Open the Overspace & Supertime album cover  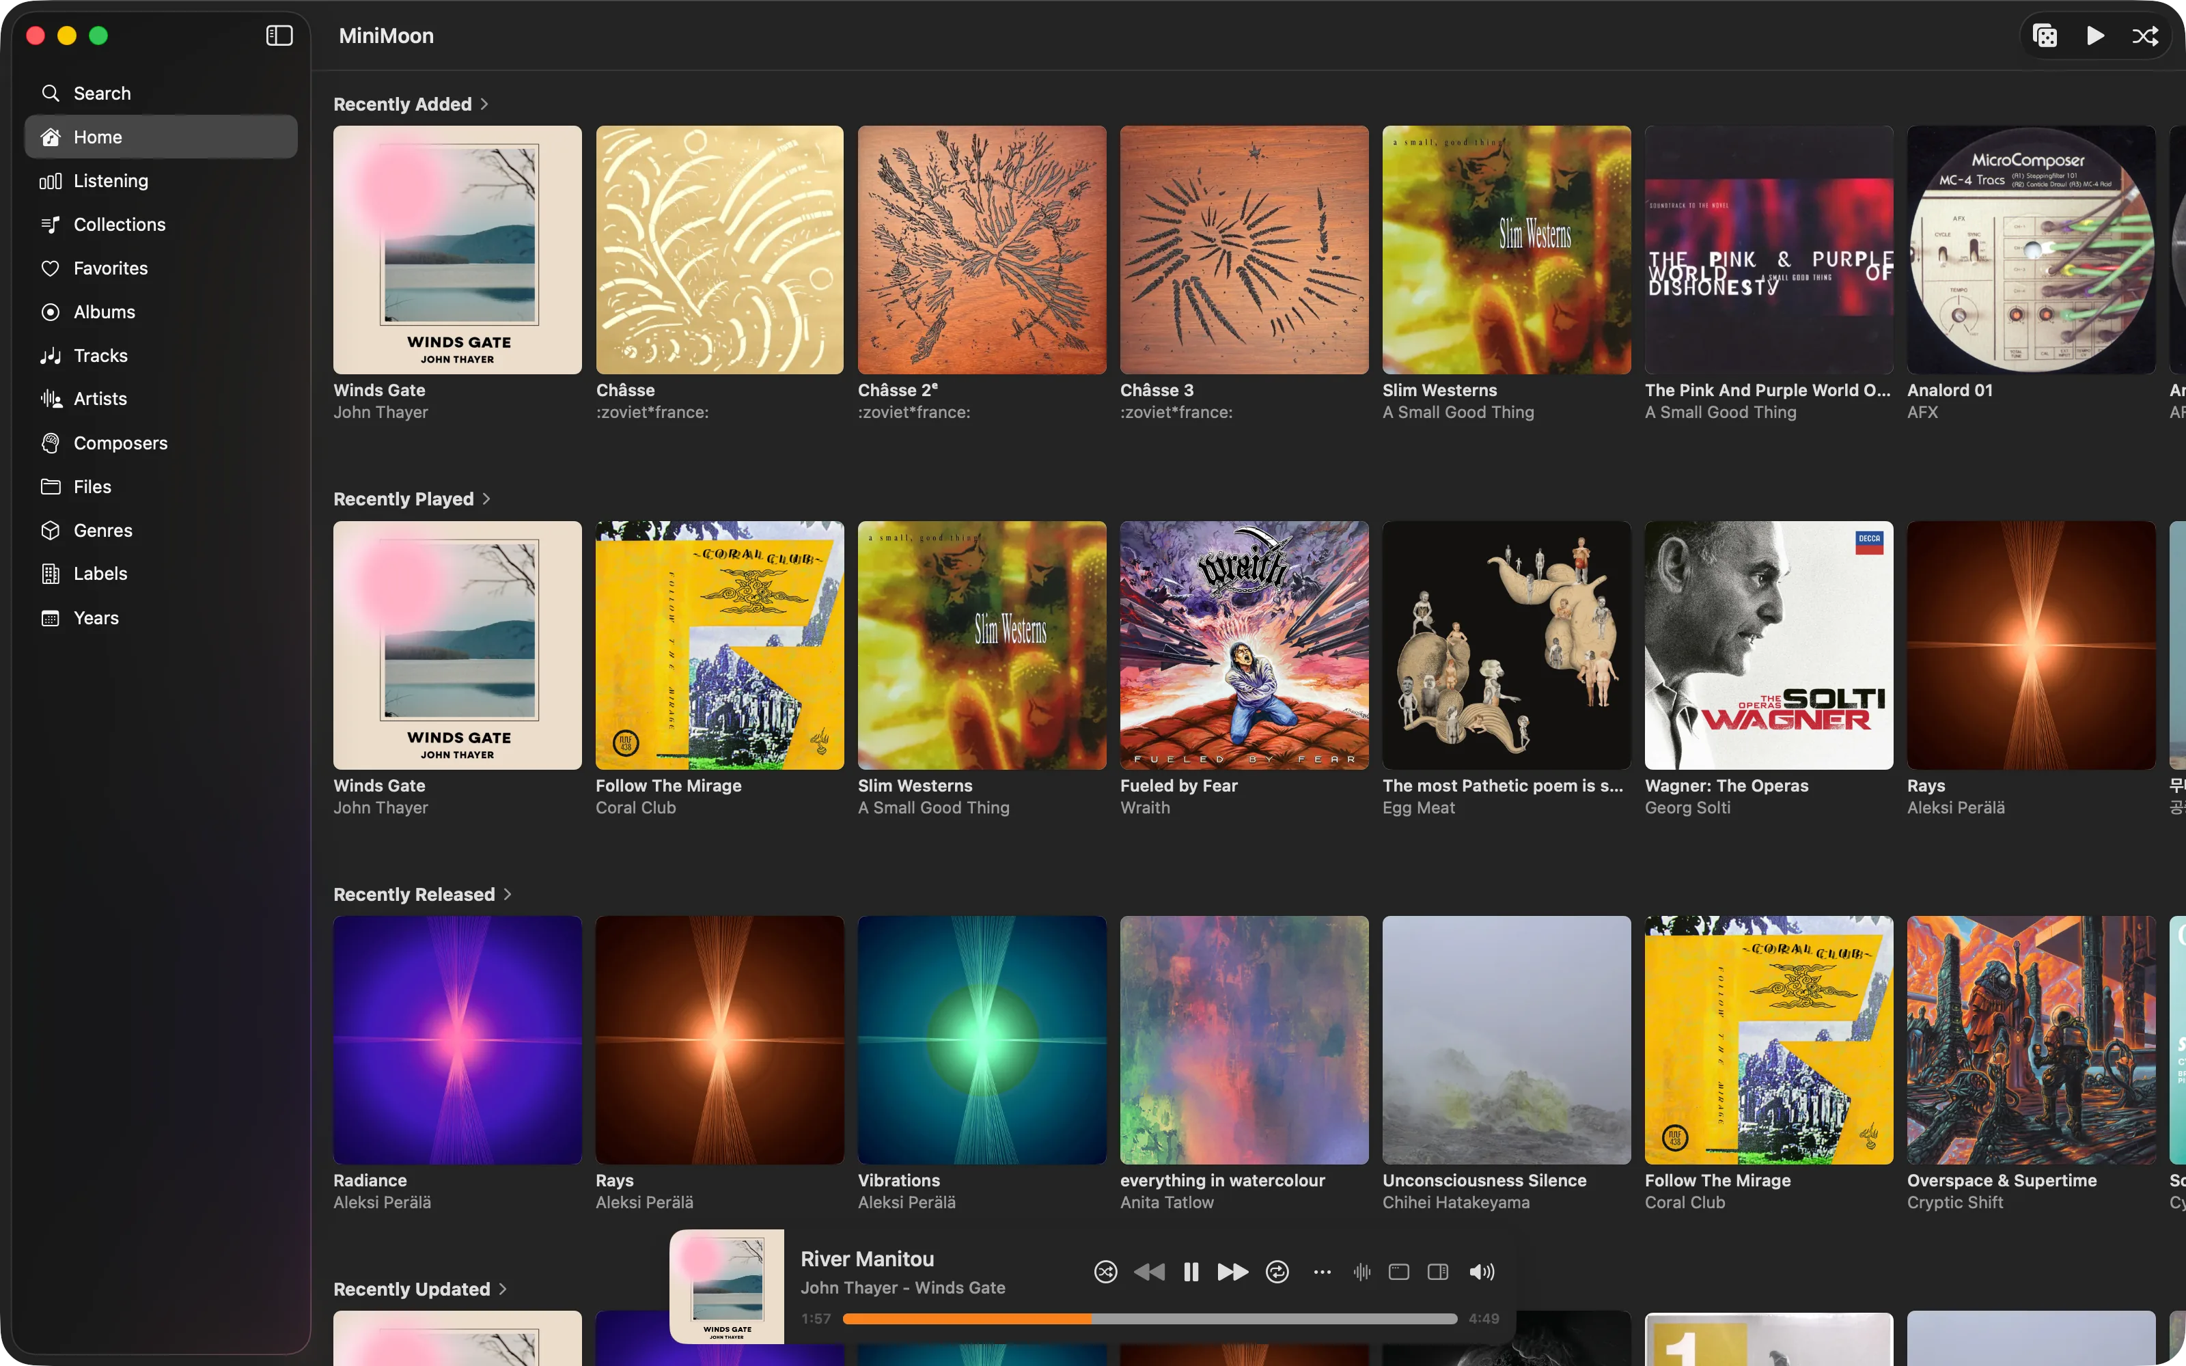pos(2032,1040)
